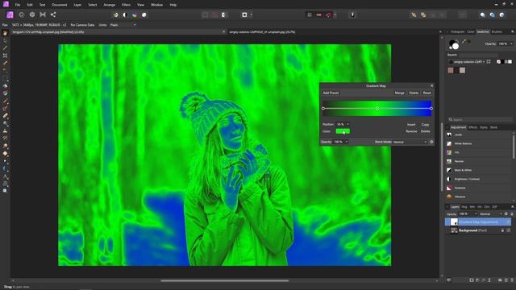Viewport: 516px width, 290px height.
Task: Open Quick Mask options dropdown arrow
Action: pos(251,14)
